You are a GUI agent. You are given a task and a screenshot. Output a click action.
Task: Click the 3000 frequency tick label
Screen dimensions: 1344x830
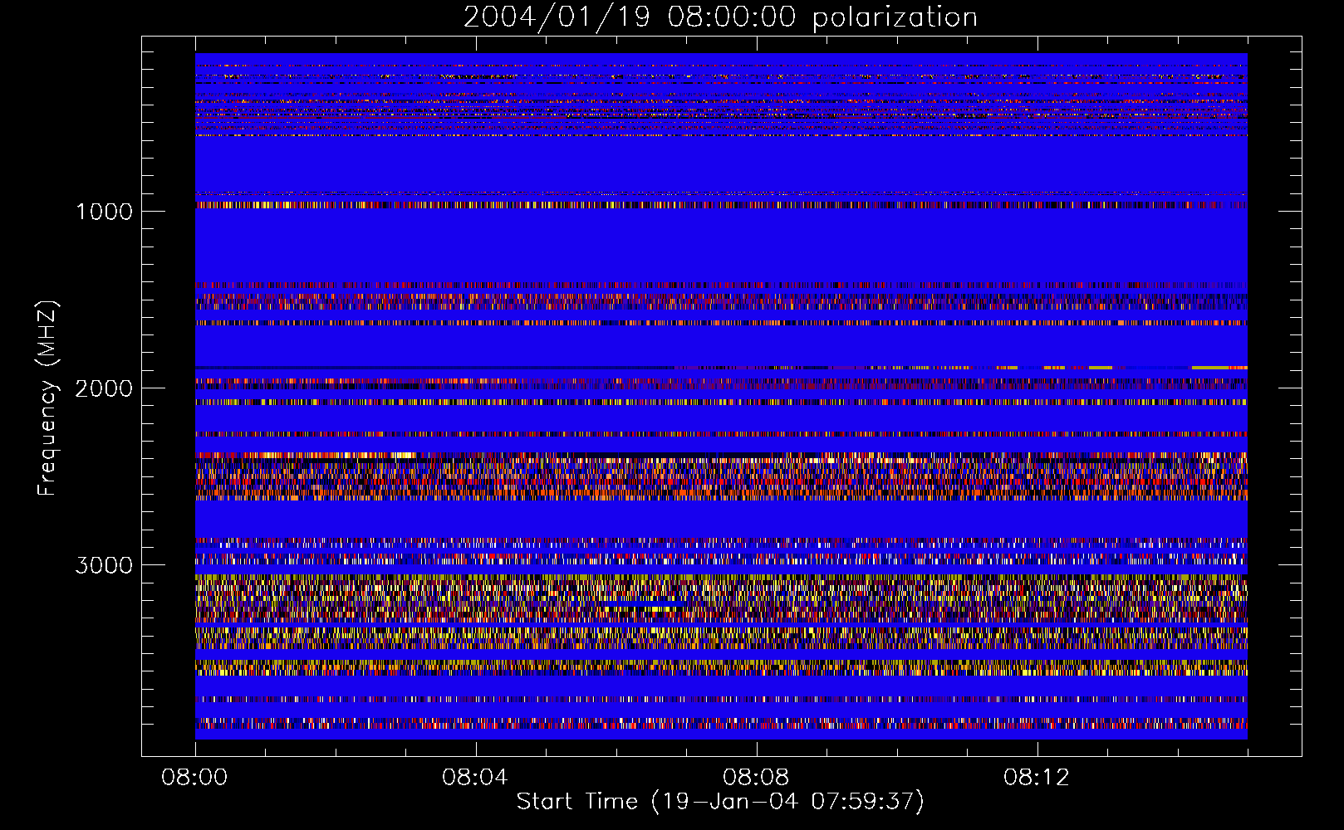click(x=104, y=565)
